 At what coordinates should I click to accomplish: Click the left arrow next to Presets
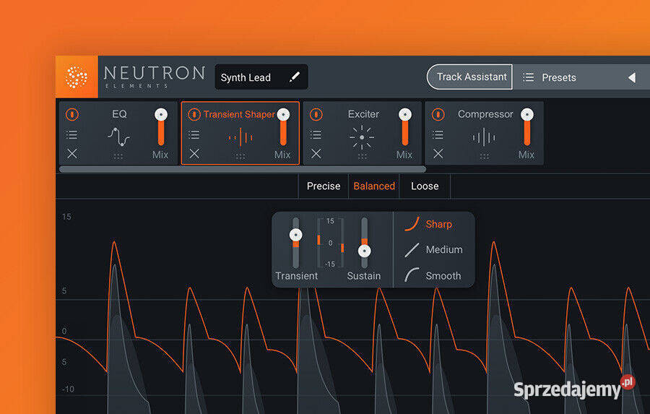tap(632, 77)
